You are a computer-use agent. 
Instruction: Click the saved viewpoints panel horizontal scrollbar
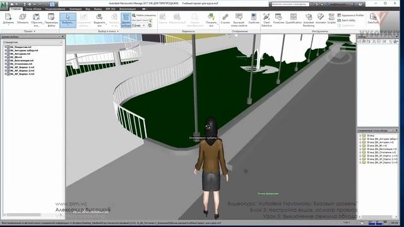click(377, 217)
